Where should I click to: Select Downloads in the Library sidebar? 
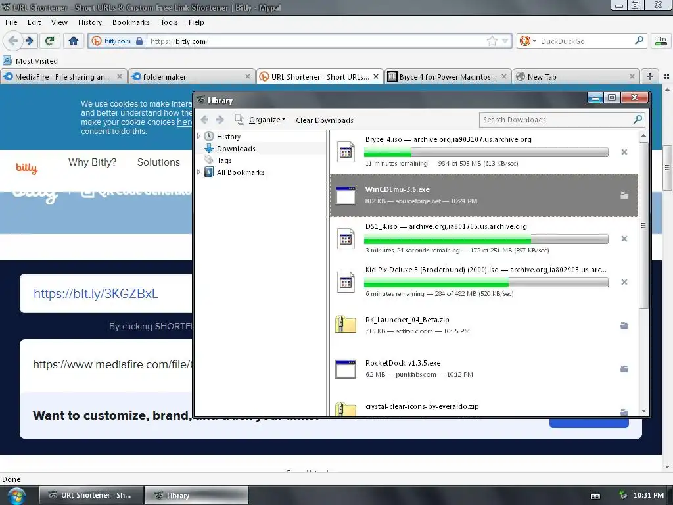point(236,149)
